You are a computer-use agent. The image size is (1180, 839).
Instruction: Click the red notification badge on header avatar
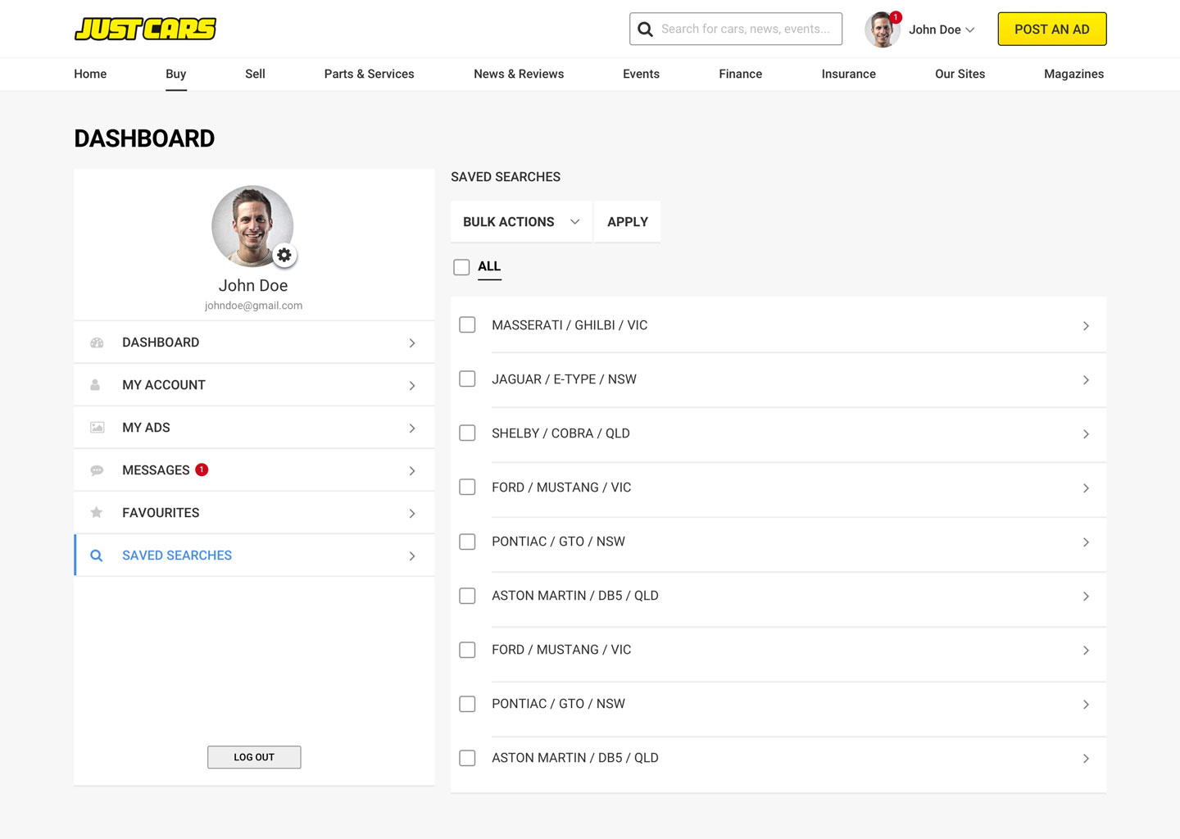(x=896, y=17)
